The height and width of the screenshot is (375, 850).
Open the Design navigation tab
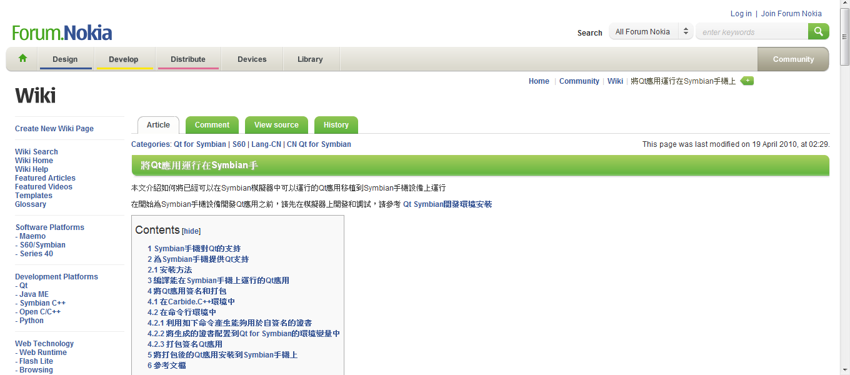pyautogui.click(x=65, y=59)
